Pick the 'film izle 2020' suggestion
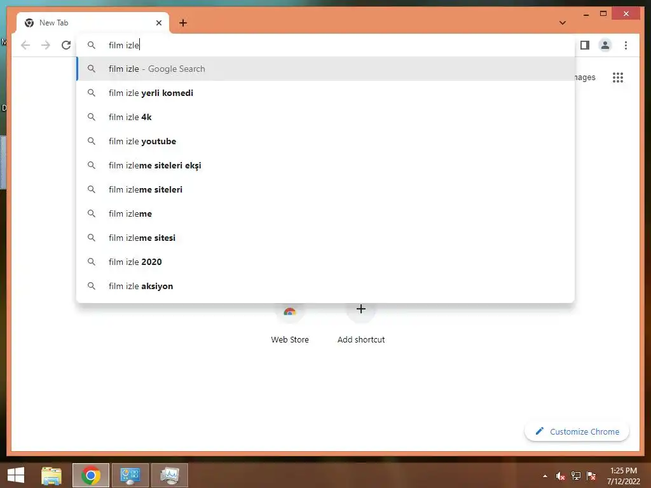Screen dimensions: 651x488 click(x=326, y=261)
